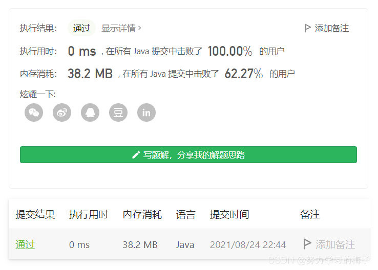Click the 100.00% runtime percentile value
The width and height of the screenshot is (378, 270).
click(230, 51)
